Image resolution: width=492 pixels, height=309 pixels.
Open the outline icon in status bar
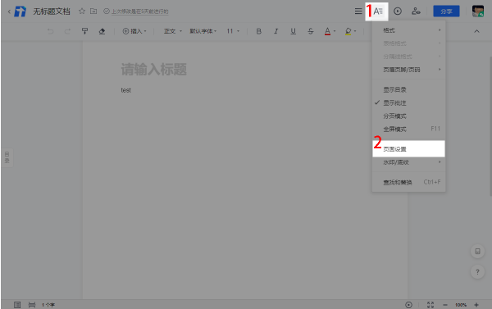[x=17, y=305]
